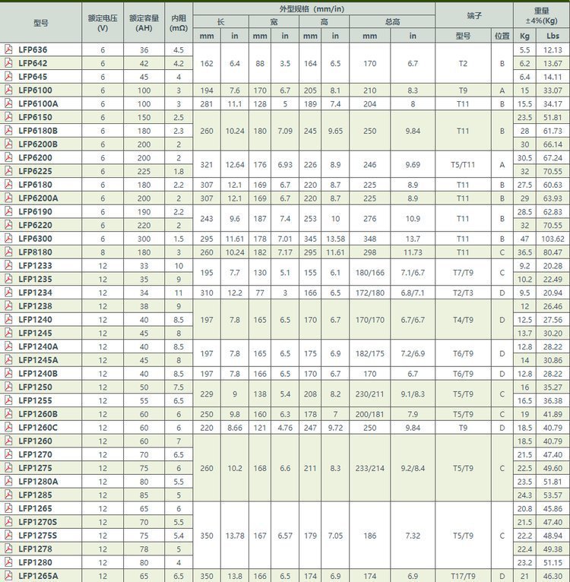The width and height of the screenshot is (570, 582).
Task: Click the PDF icon next to LFP1265A
Action: [8, 576]
